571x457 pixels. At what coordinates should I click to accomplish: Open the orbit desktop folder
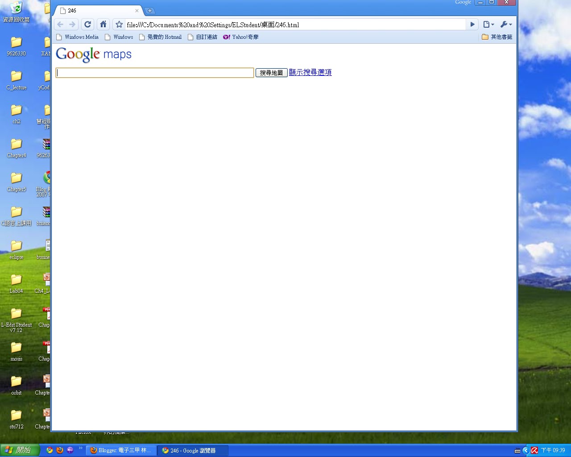click(x=16, y=385)
